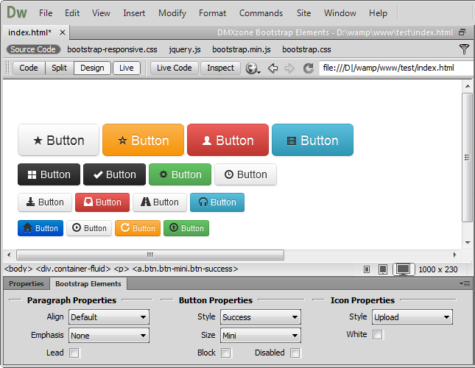Toggle the White icon checkbox
Screen dimensions: 475x368
point(378,334)
